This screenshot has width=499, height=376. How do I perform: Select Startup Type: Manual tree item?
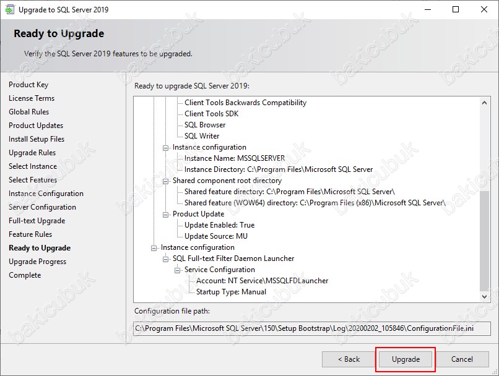(231, 292)
